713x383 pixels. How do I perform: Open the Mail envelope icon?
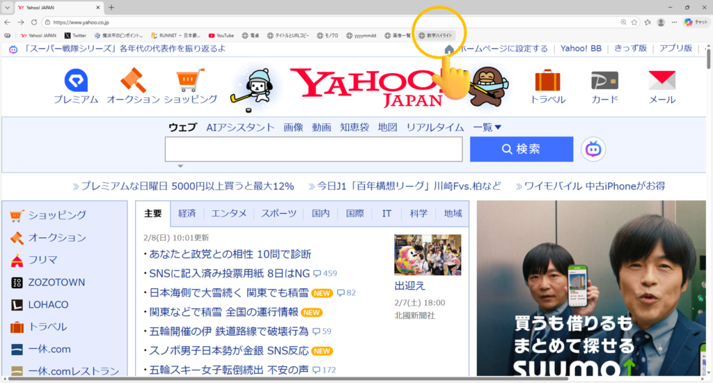pos(661,81)
